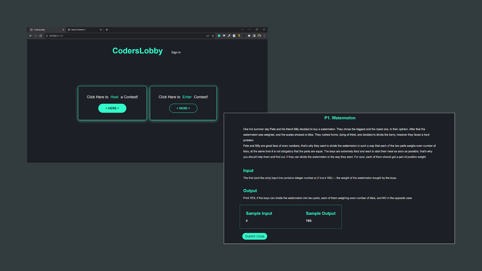Open the yellow lightbulb extension icon
This screenshot has width=482, height=271.
point(239,36)
